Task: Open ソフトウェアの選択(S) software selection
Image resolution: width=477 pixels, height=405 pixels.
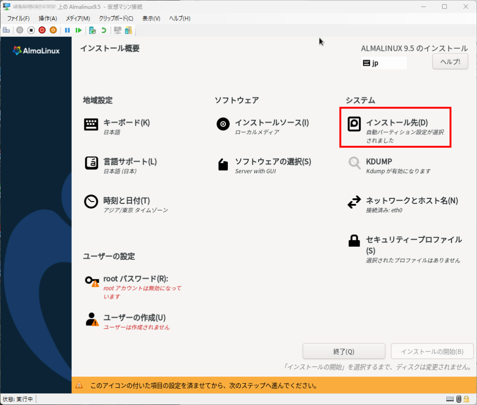Action: click(273, 162)
